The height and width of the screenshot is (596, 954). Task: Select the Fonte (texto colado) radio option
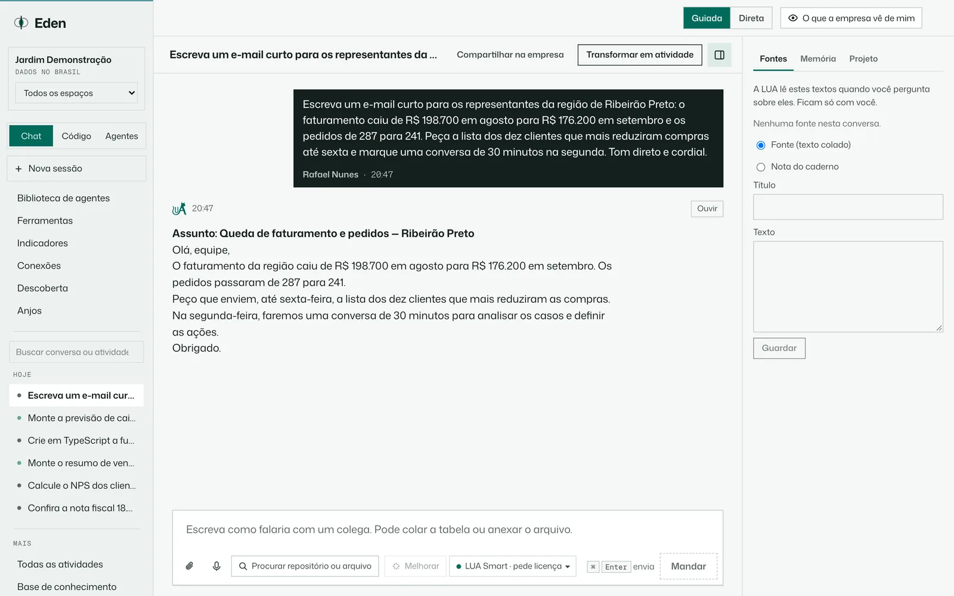761,145
